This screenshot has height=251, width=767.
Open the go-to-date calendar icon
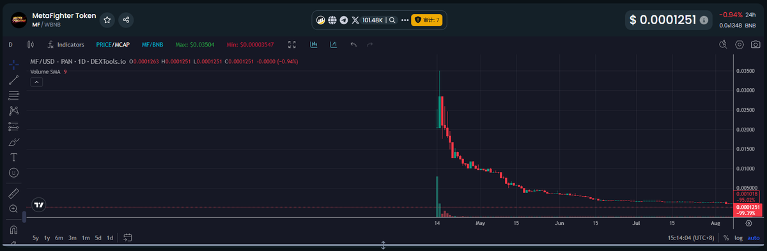tap(127, 238)
